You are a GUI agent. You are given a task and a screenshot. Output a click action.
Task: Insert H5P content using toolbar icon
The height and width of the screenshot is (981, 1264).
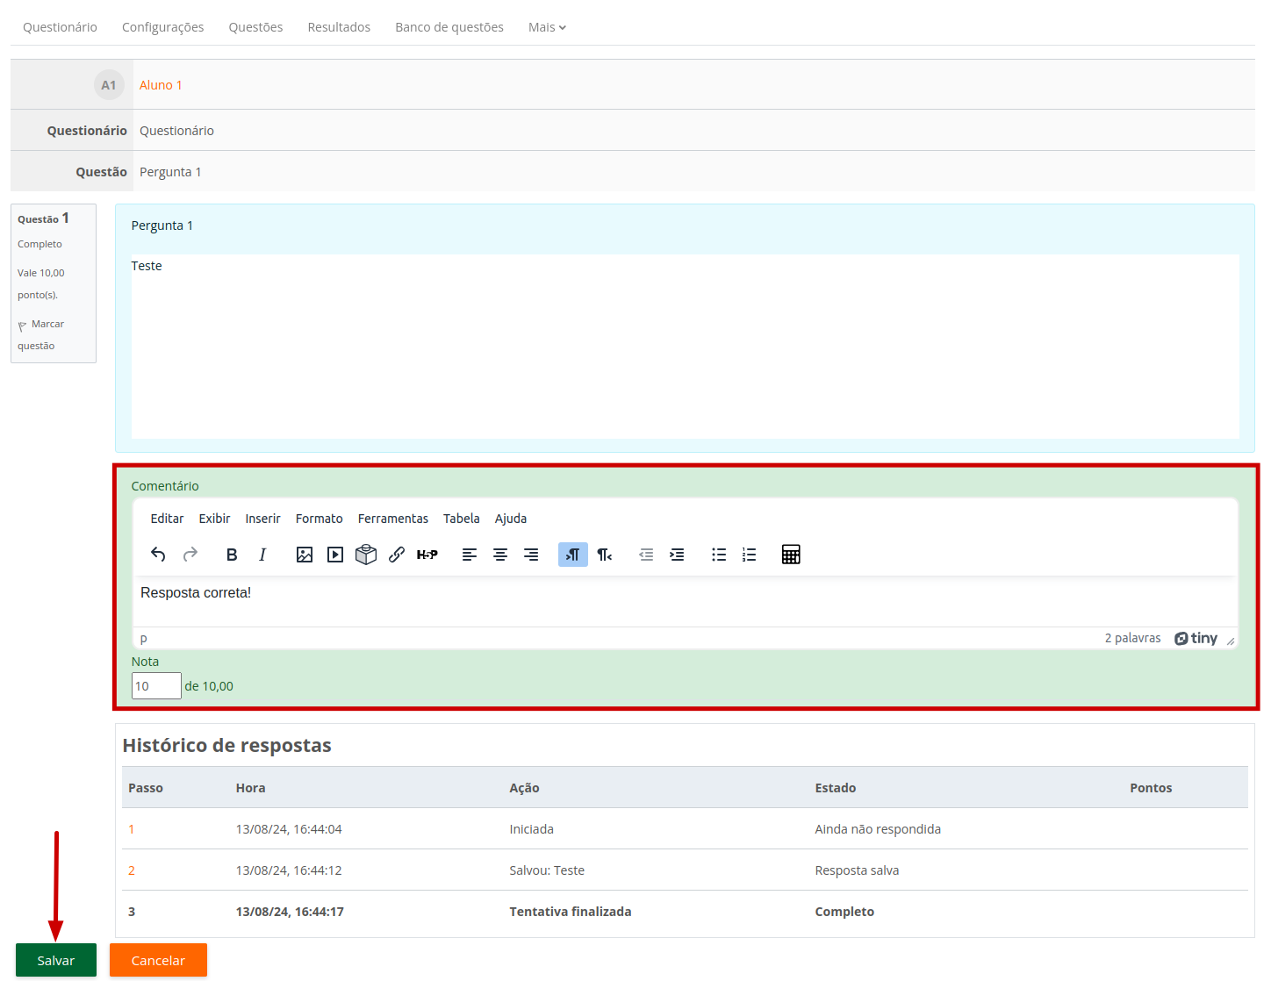(x=427, y=555)
